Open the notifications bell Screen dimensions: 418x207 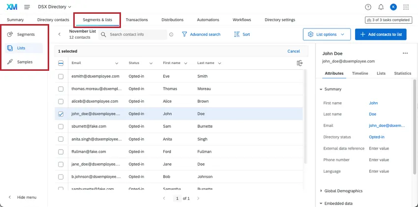pos(381,7)
